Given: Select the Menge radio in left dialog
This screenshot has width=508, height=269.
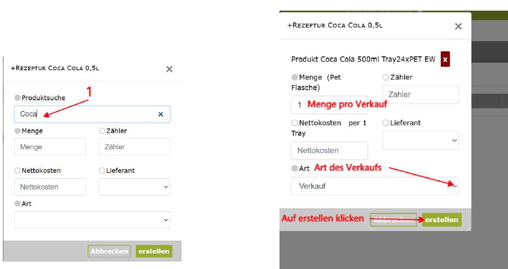Looking at the screenshot, I should 18,131.
